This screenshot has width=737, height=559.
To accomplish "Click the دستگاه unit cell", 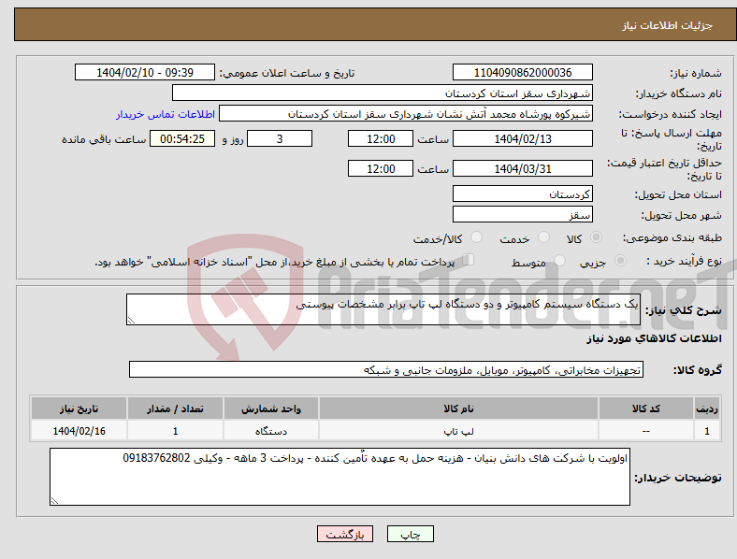I will [271, 431].
